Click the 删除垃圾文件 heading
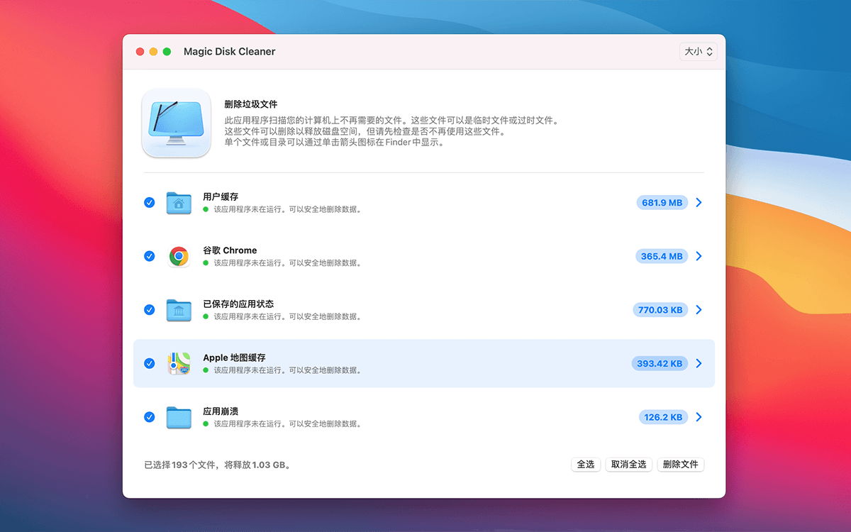851x532 pixels. click(x=251, y=104)
